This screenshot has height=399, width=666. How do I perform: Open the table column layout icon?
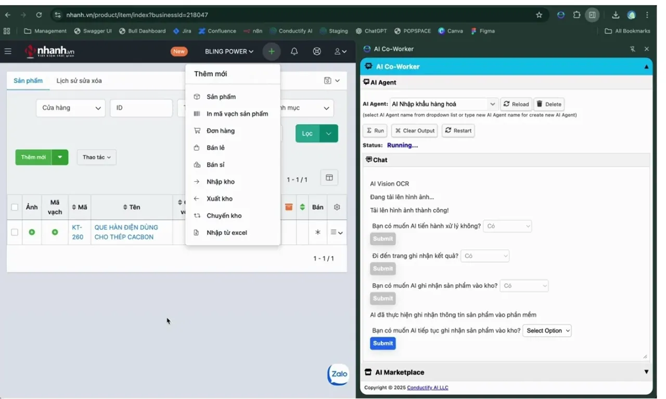pyautogui.click(x=329, y=178)
